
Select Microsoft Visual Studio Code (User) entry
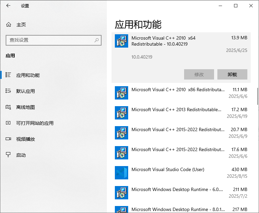click(x=181, y=173)
